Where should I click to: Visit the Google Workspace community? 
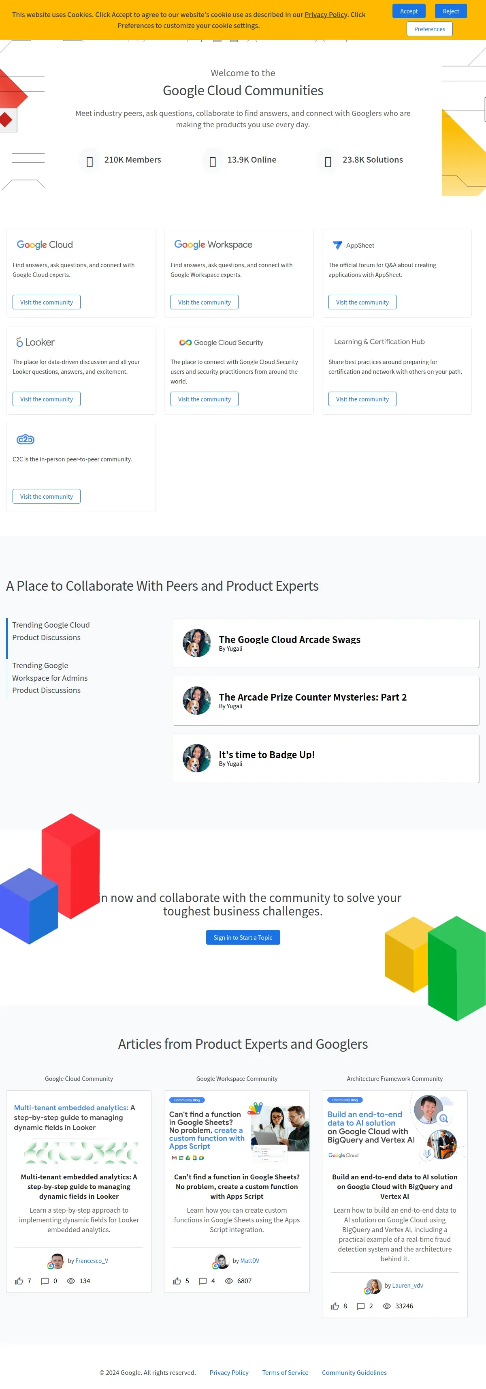[x=204, y=302]
